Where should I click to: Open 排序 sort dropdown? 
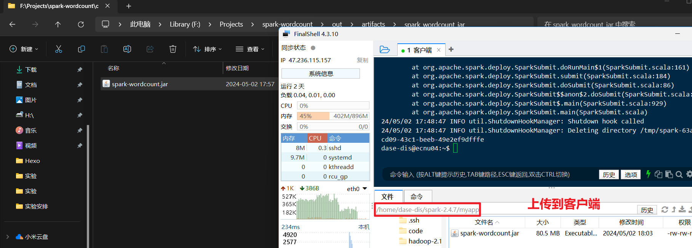[207, 49]
